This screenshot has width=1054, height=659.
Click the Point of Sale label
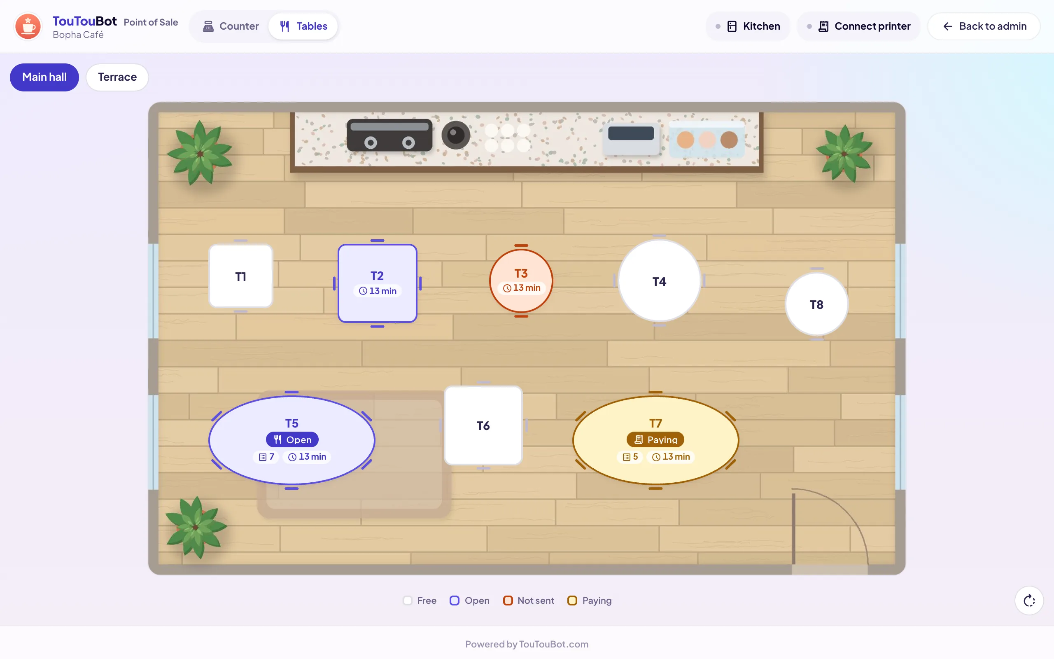click(151, 22)
